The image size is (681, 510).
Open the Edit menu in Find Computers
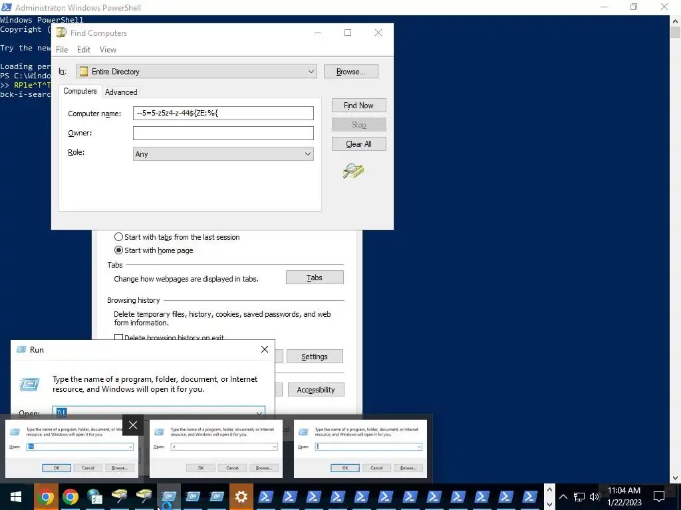click(84, 49)
